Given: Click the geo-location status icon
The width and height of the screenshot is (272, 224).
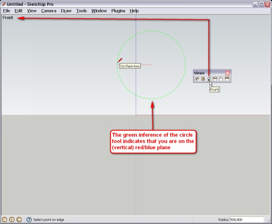Looking at the screenshot, I should coord(4,220).
